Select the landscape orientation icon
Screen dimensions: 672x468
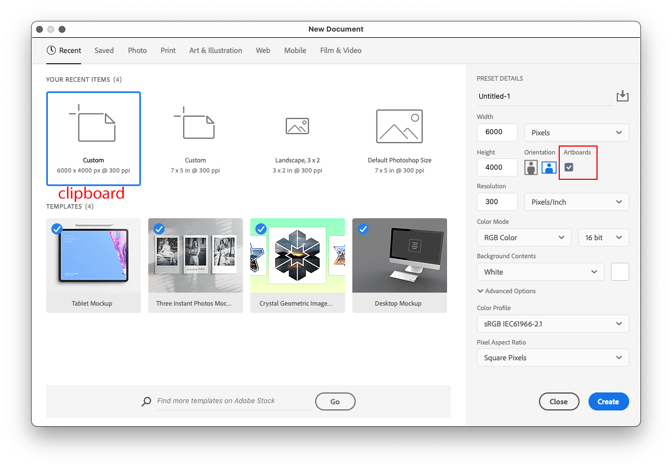[549, 167]
